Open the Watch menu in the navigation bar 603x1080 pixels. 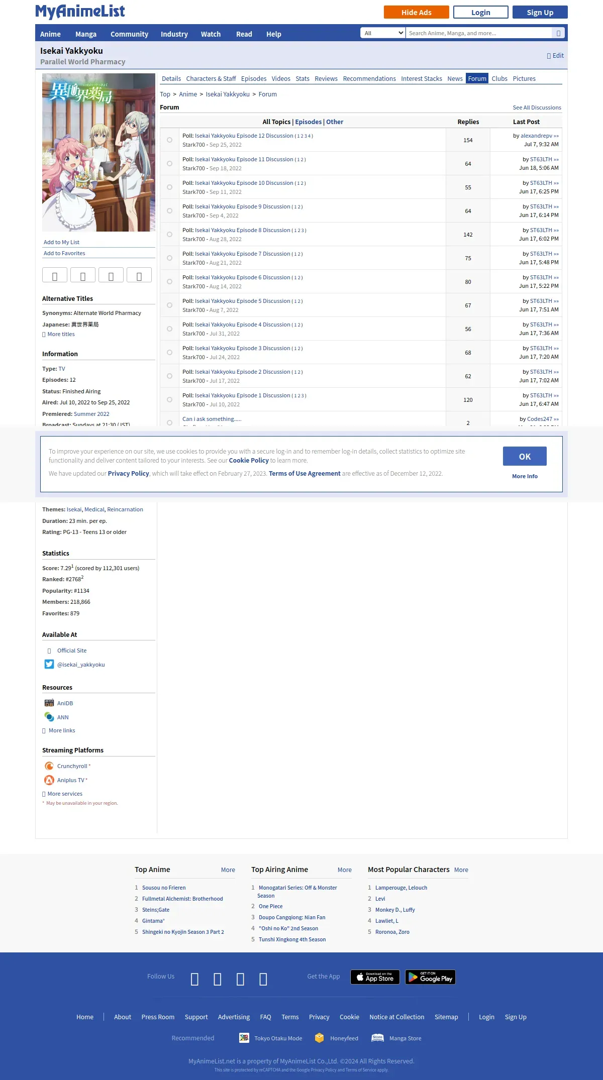(x=211, y=34)
